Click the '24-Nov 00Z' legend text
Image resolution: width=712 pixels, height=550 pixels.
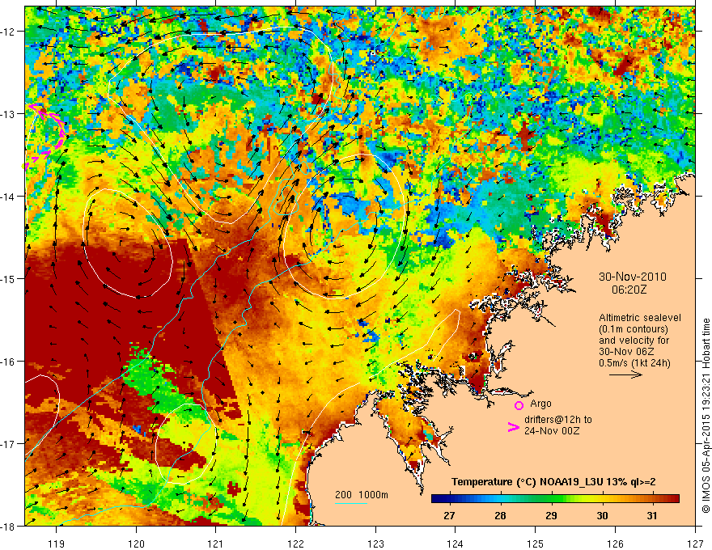[x=552, y=431]
